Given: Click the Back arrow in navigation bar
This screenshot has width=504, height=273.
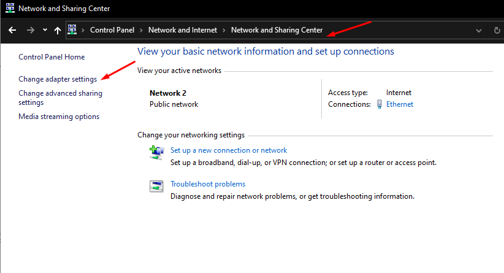Looking at the screenshot, I should [x=12, y=30].
